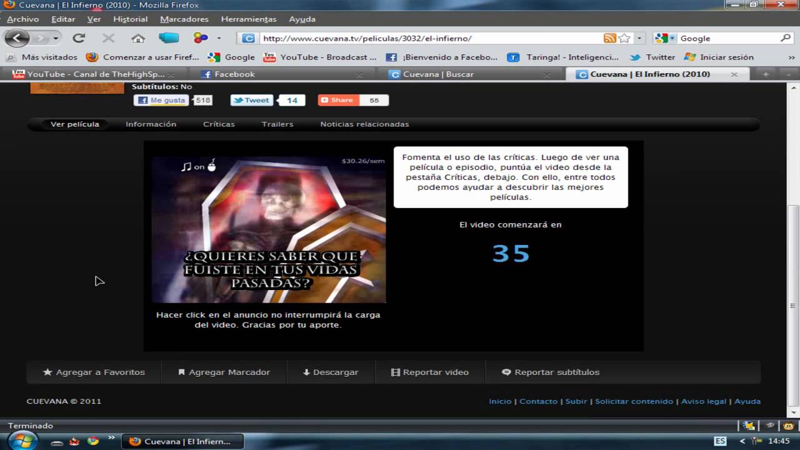Close the Cuevana | Buscar tab
The height and width of the screenshot is (450, 800).
point(547,74)
